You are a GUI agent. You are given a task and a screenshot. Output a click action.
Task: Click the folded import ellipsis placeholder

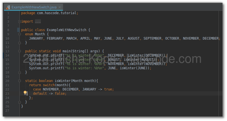click(x=38, y=21)
